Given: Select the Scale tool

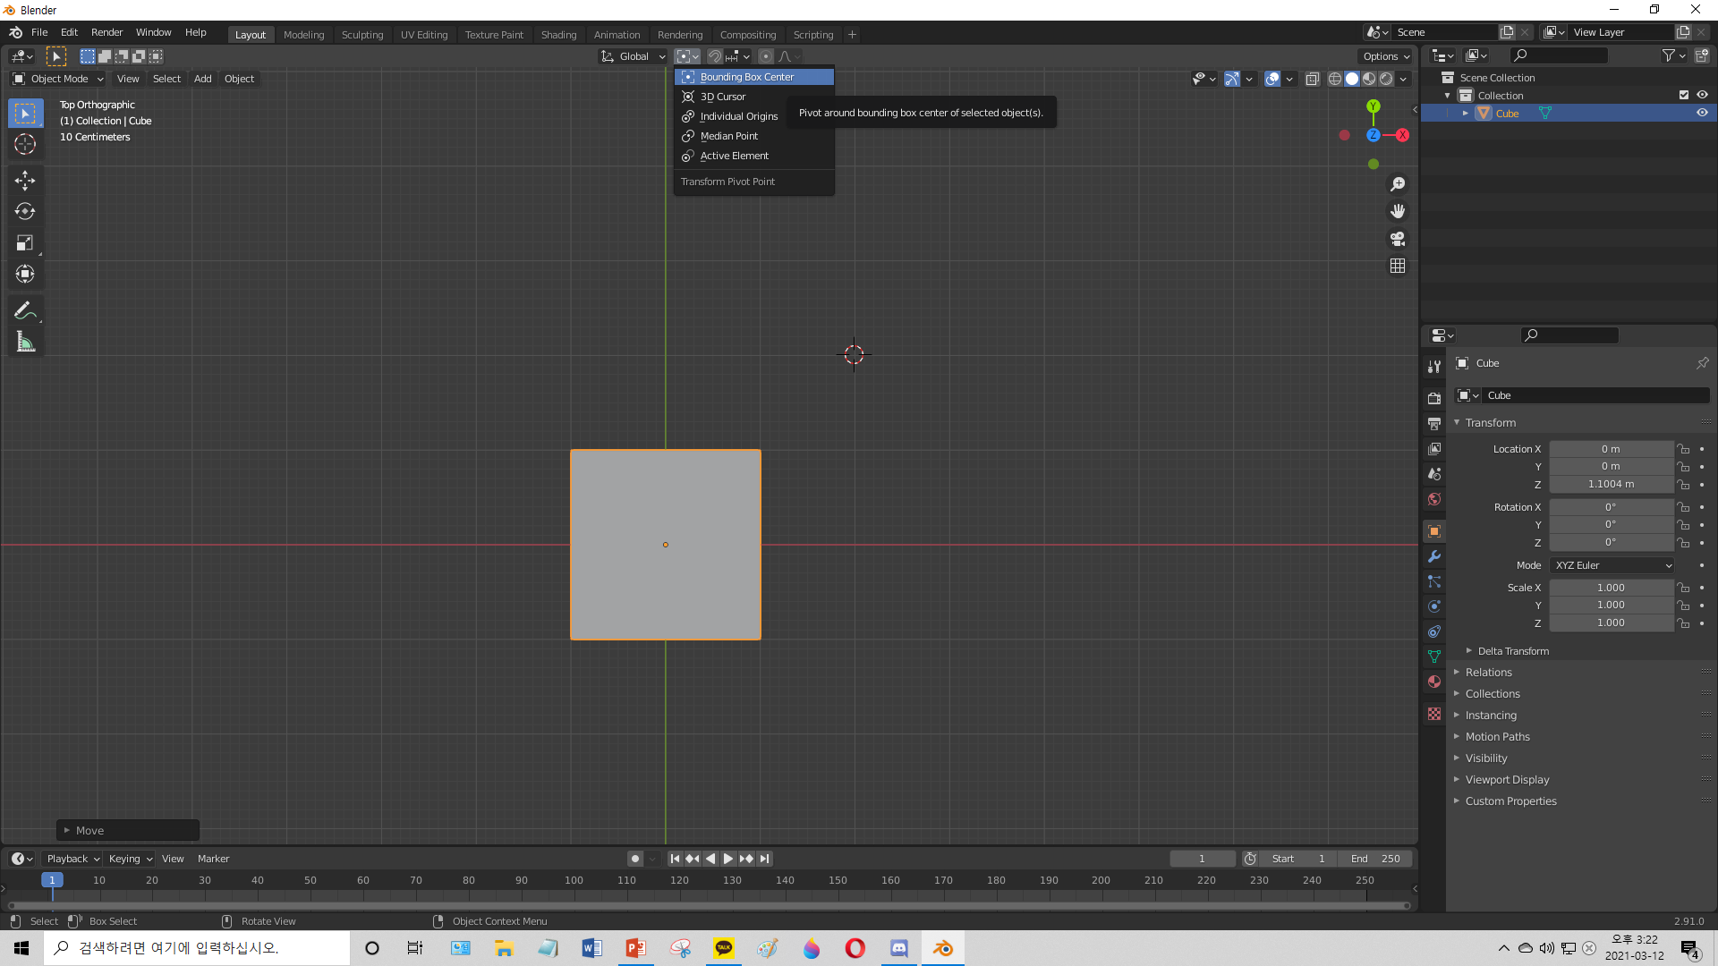Looking at the screenshot, I should [x=25, y=243].
